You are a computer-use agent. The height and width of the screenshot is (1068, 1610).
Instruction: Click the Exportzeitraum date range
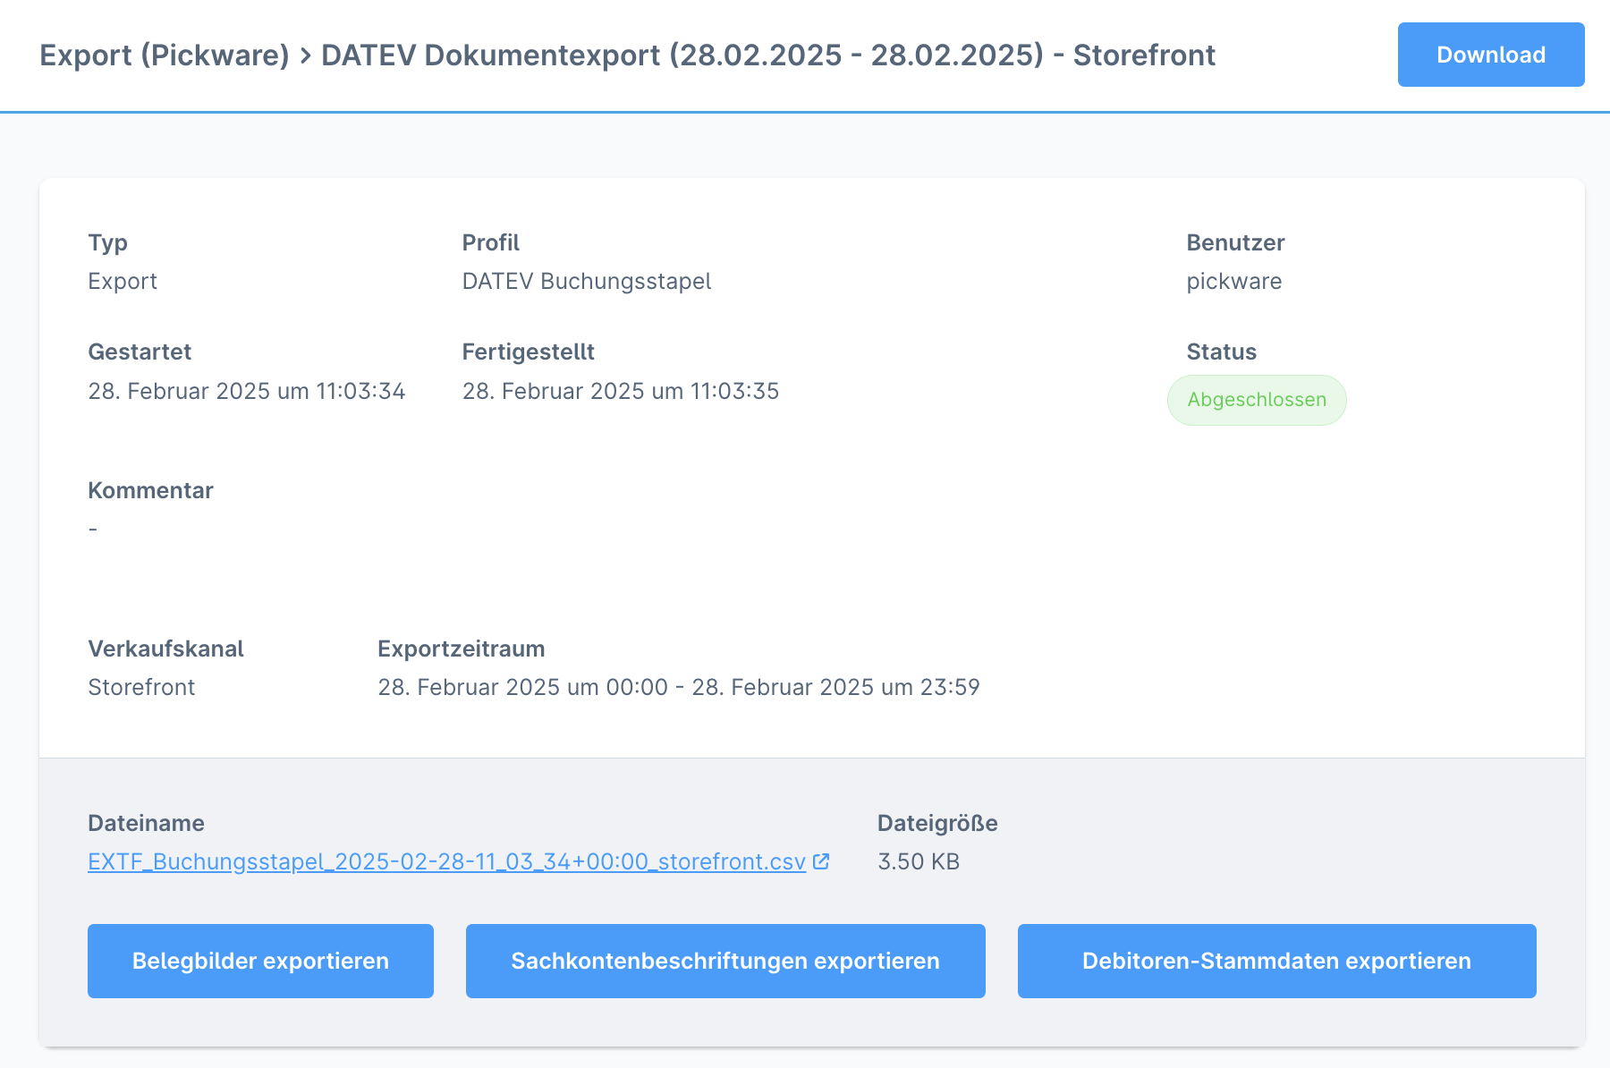[x=678, y=687]
